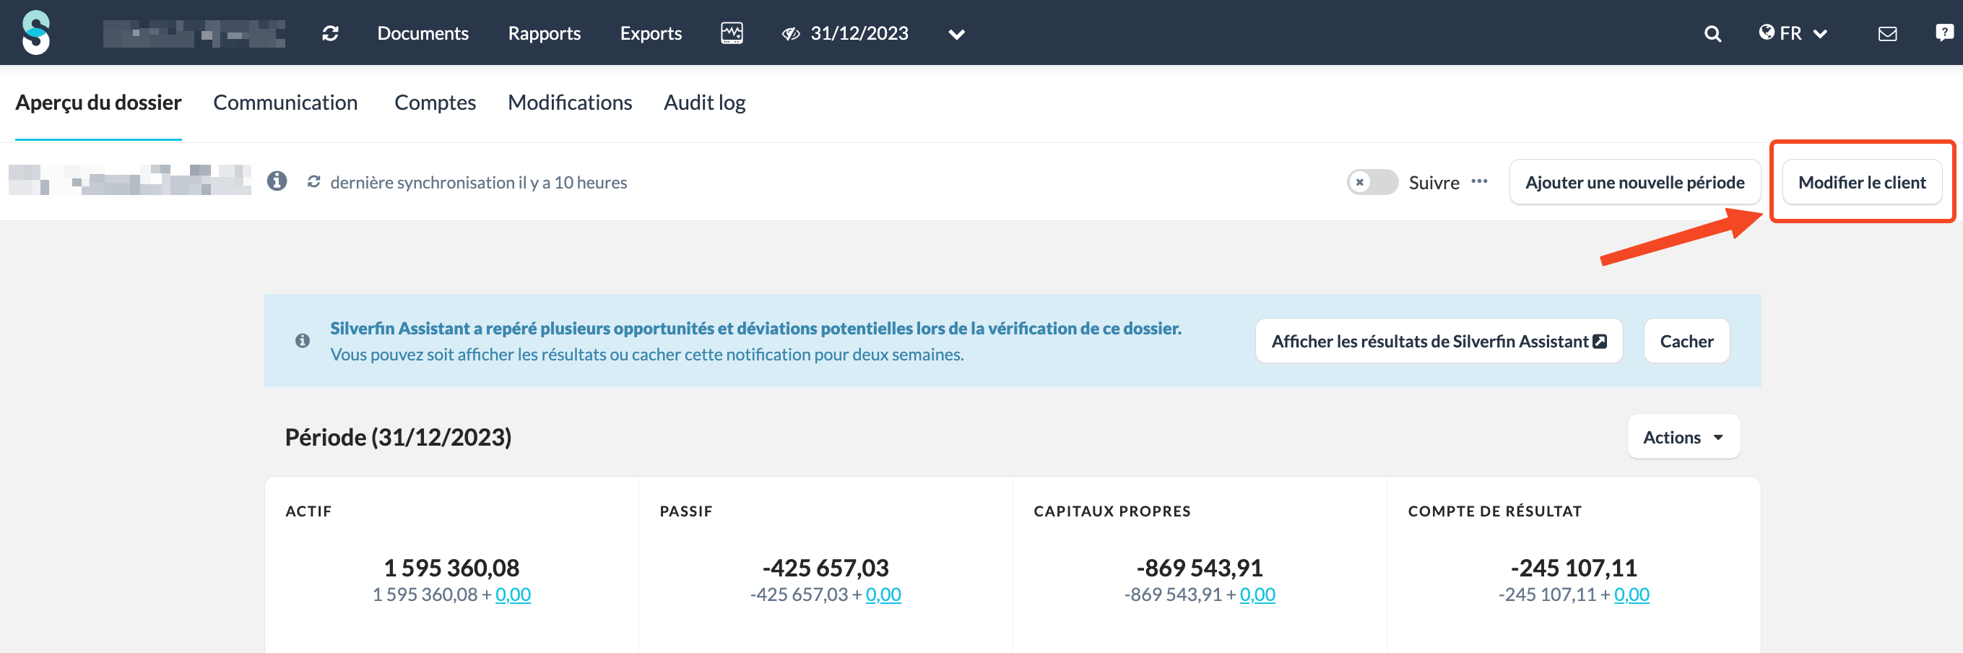Viewport: 1963px width, 653px height.
Task: Switch to the Communication tab
Action: (x=285, y=102)
